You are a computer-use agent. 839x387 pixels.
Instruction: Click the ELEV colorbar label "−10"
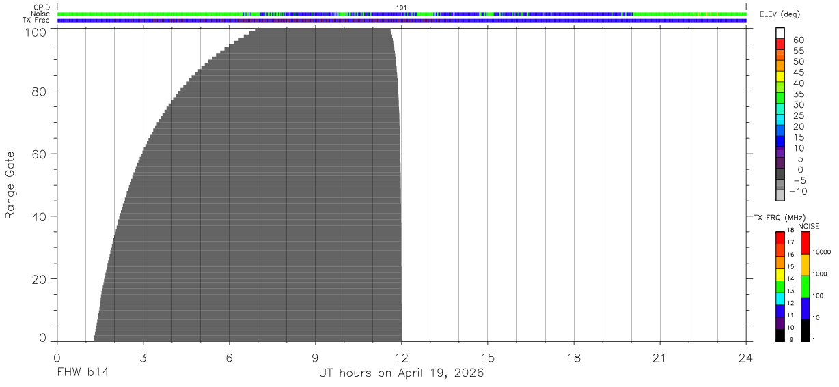pyautogui.click(x=799, y=192)
